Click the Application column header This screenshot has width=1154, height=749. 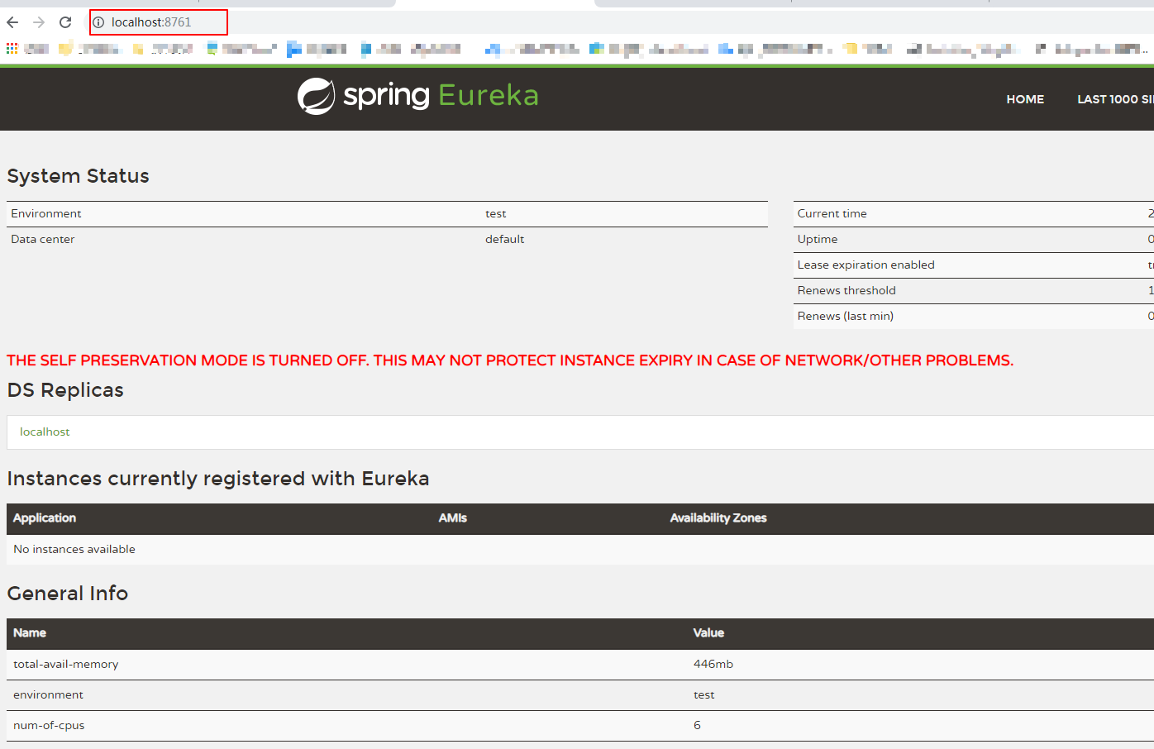click(x=45, y=518)
